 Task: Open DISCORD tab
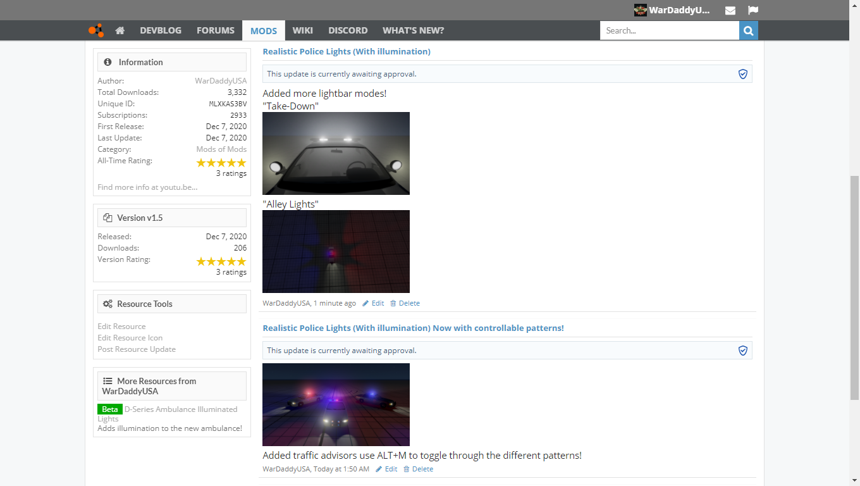coord(348,30)
